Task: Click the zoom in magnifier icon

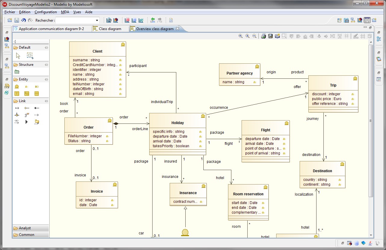Action: pyautogui.click(x=240, y=36)
